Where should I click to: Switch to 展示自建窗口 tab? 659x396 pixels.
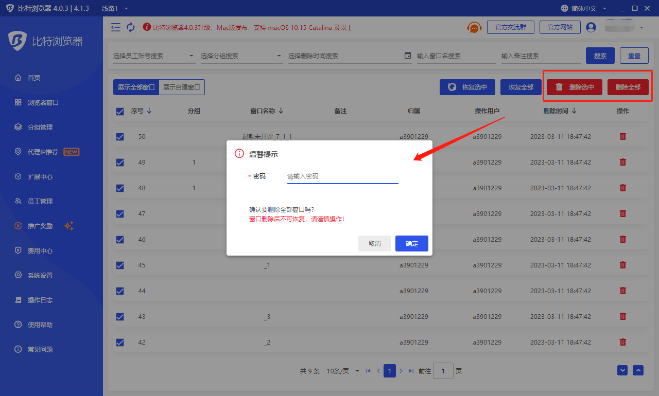point(182,87)
